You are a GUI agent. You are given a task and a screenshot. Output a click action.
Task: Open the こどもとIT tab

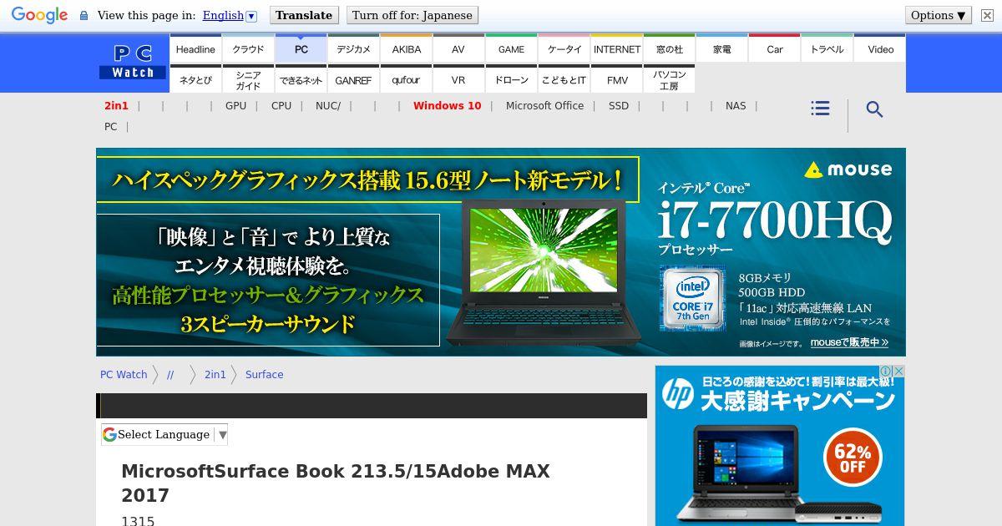coord(564,79)
